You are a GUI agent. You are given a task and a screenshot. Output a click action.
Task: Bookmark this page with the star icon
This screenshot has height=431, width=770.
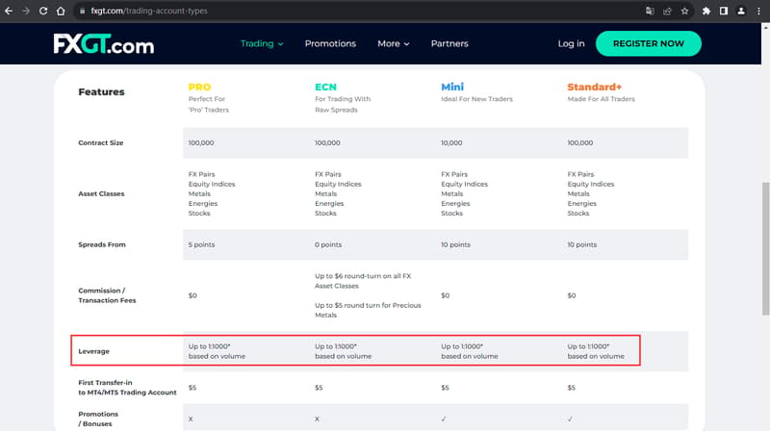point(684,11)
